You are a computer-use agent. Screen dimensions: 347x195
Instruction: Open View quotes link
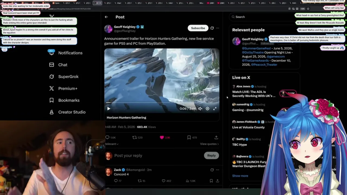click(x=209, y=144)
